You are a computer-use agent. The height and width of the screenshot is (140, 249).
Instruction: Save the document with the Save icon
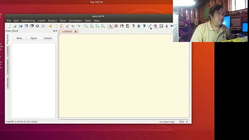click(26, 26)
